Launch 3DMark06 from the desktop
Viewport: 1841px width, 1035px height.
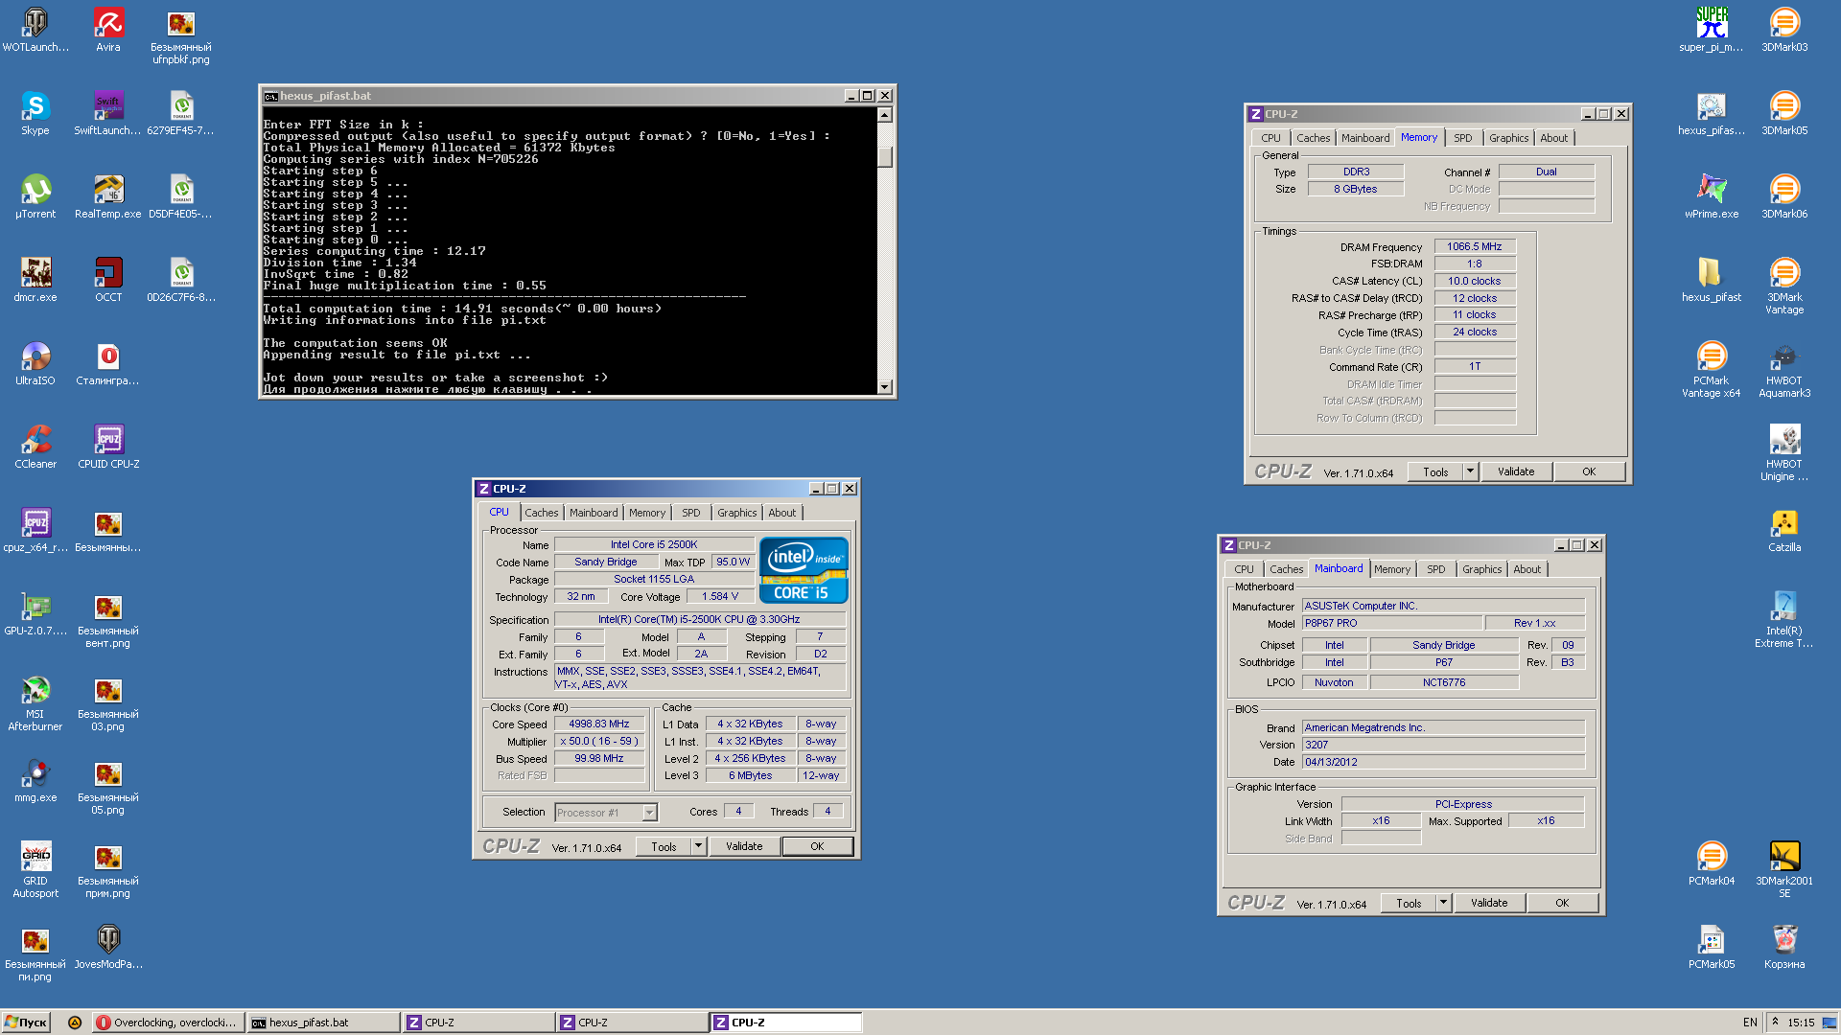click(1784, 196)
